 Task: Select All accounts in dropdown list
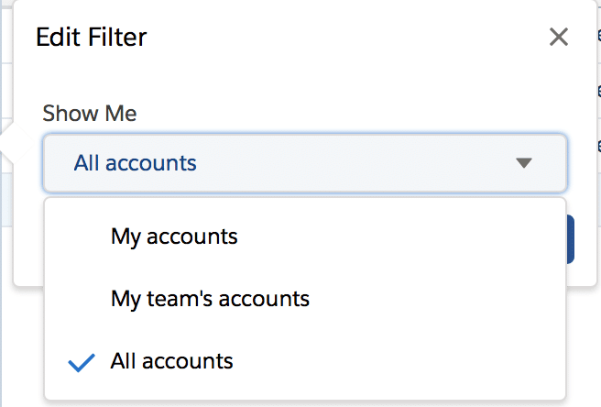pyautogui.click(x=172, y=361)
